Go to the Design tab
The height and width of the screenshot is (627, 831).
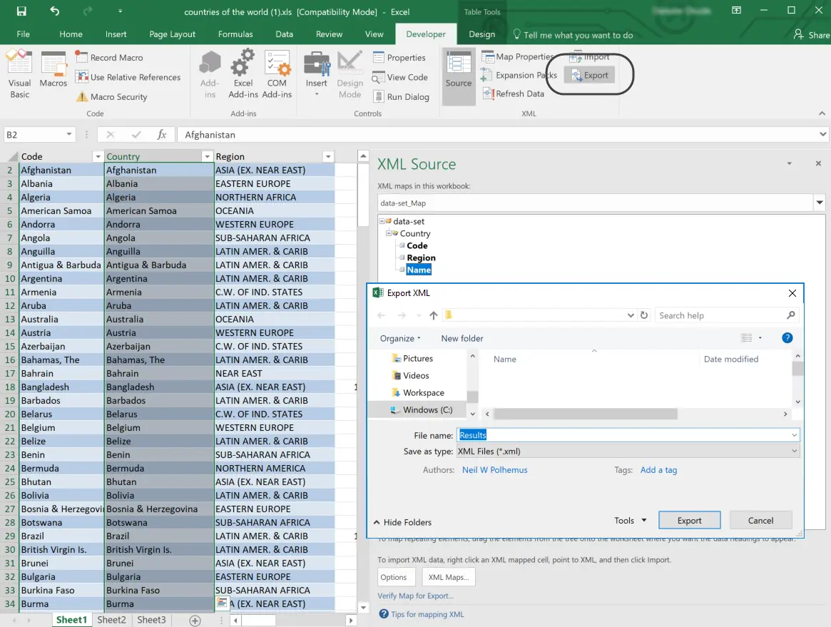coord(481,34)
